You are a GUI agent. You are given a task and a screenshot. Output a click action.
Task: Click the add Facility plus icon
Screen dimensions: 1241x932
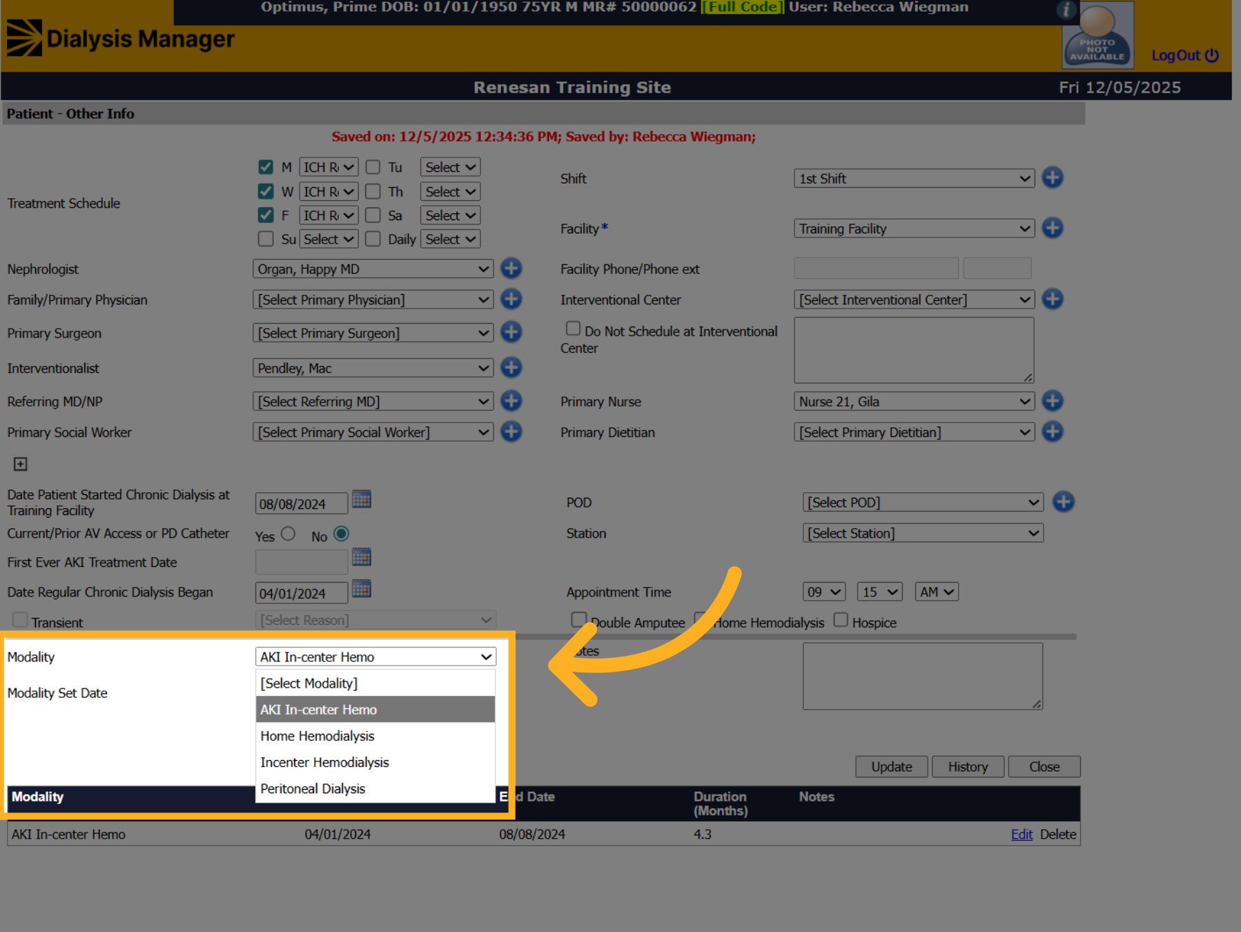coord(1052,228)
